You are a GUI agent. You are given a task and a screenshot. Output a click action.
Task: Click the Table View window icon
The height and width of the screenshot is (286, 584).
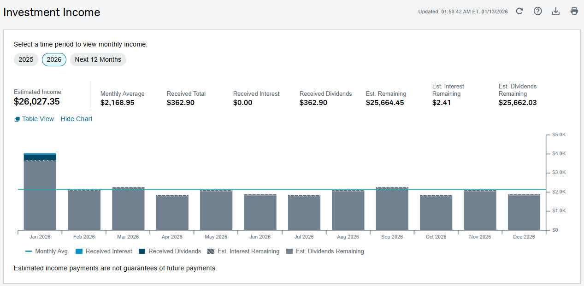(17, 119)
